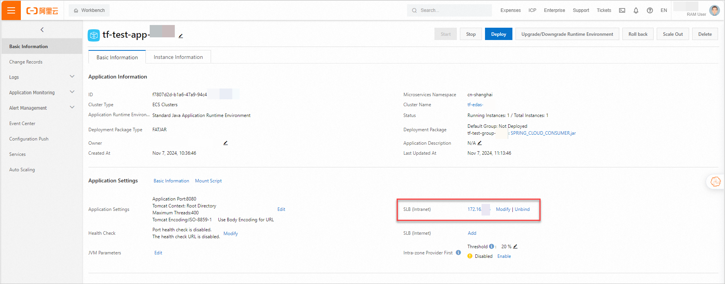This screenshot has width=725, height=284.
Task: Collapse the sidebar with the back arrow
Action: click(x=42, y=30)
